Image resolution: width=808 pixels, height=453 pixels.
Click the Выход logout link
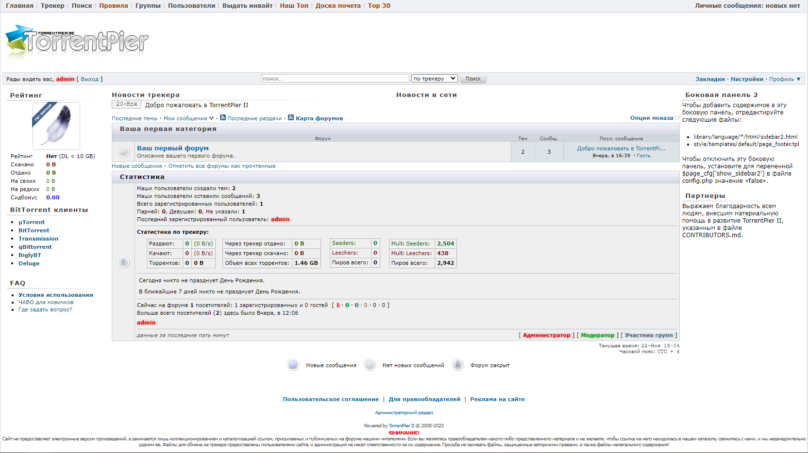click(89, 79)
